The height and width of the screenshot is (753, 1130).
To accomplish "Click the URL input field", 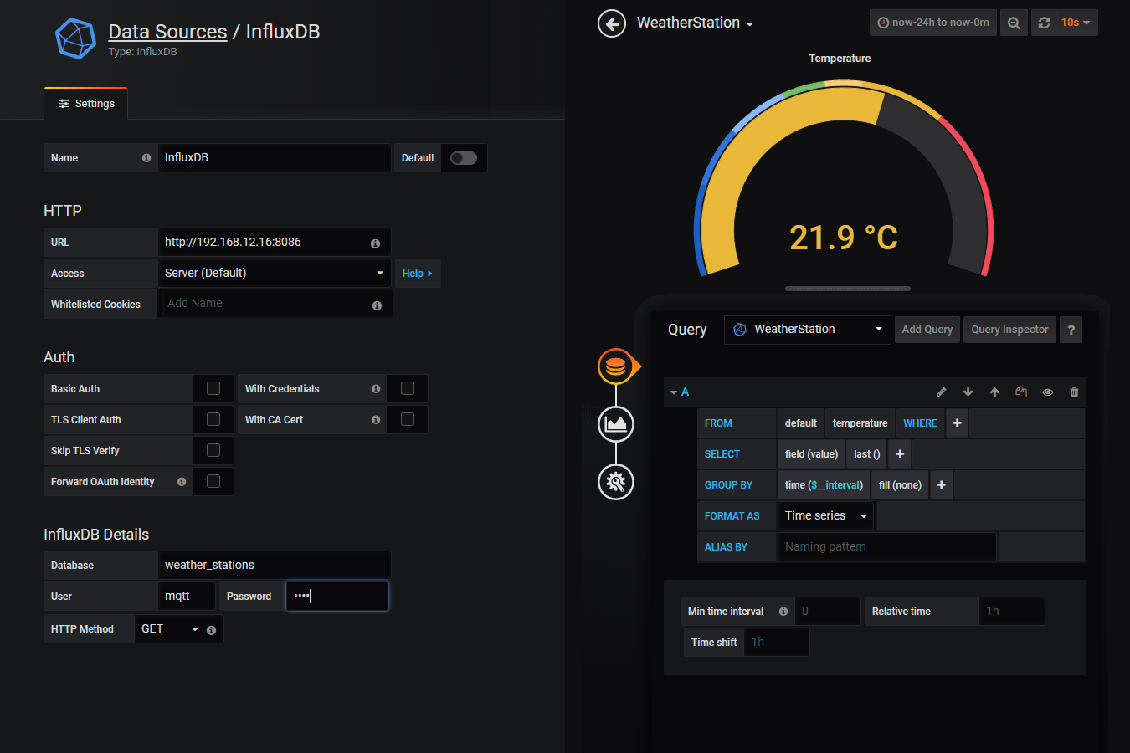I will coord(275,242).
